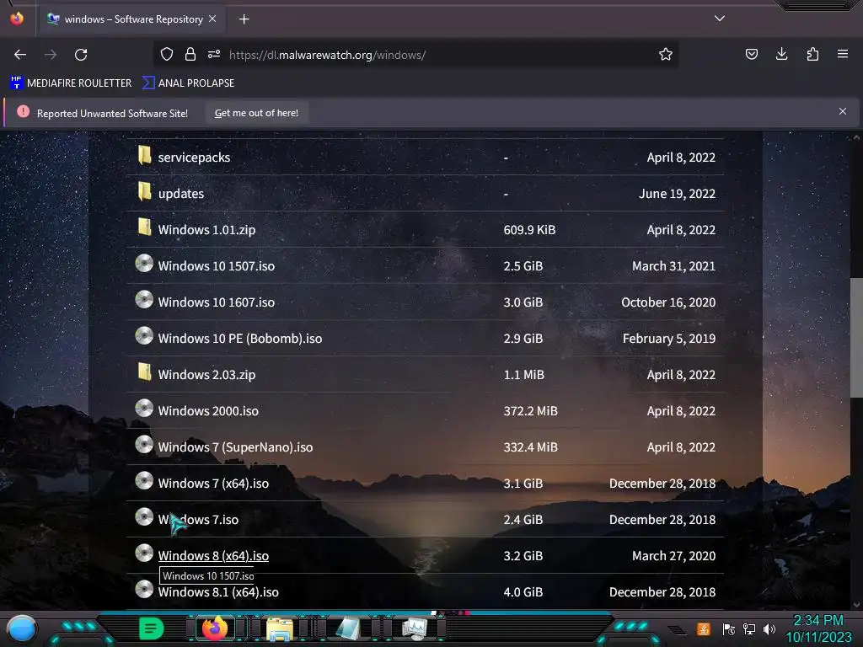
Task: Open the site permissions icon in address bar
Action: pos(214,54)
